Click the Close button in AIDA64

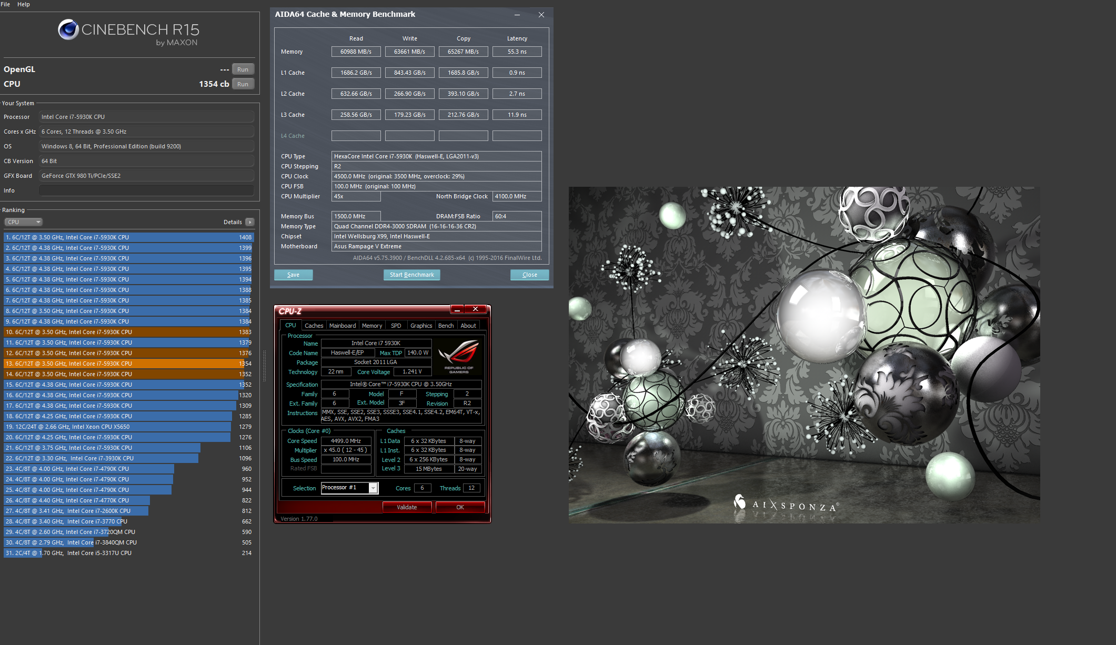pos(530,275)
